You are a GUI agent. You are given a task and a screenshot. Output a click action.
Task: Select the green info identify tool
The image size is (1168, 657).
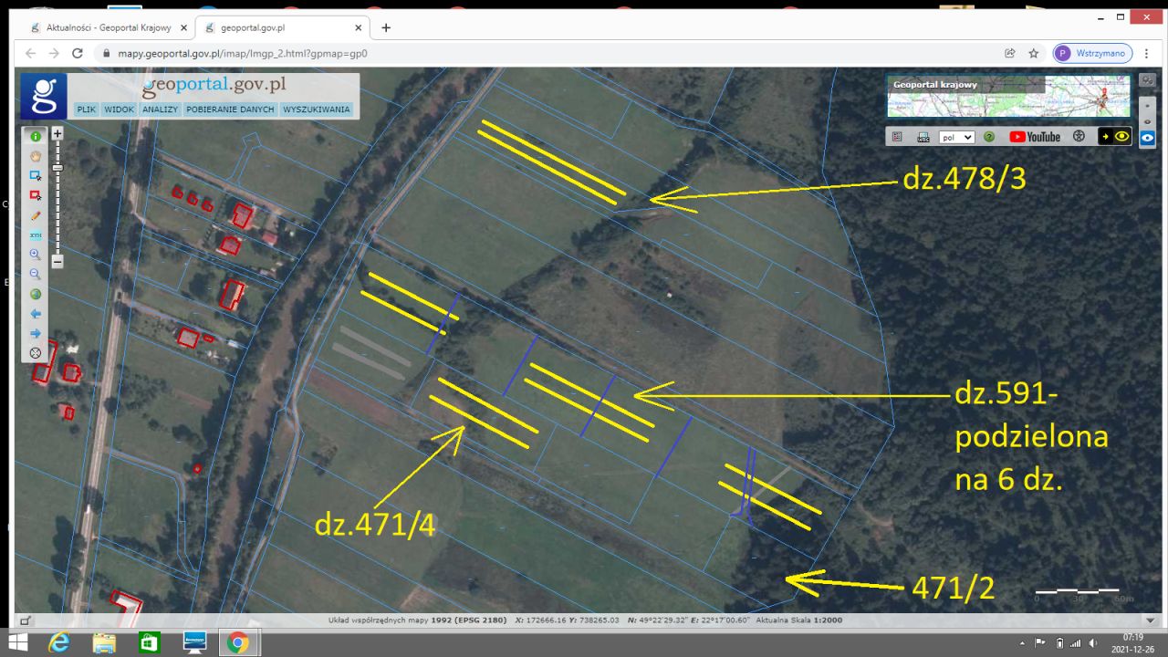tap(36, 136)
